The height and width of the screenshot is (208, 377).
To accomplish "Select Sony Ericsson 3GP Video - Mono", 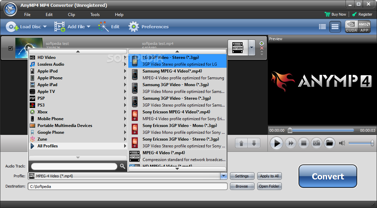I will point(177,129).
